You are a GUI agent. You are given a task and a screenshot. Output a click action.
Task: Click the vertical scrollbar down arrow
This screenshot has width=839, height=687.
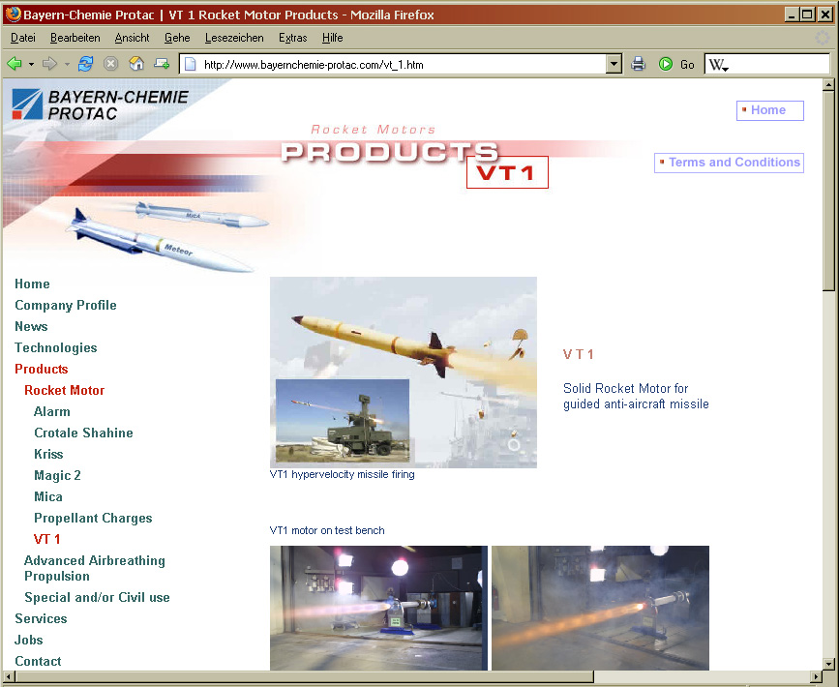[828, 663]
